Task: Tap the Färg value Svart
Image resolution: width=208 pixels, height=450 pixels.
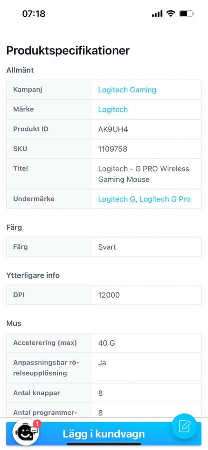Action: click(x=107, y=247)
